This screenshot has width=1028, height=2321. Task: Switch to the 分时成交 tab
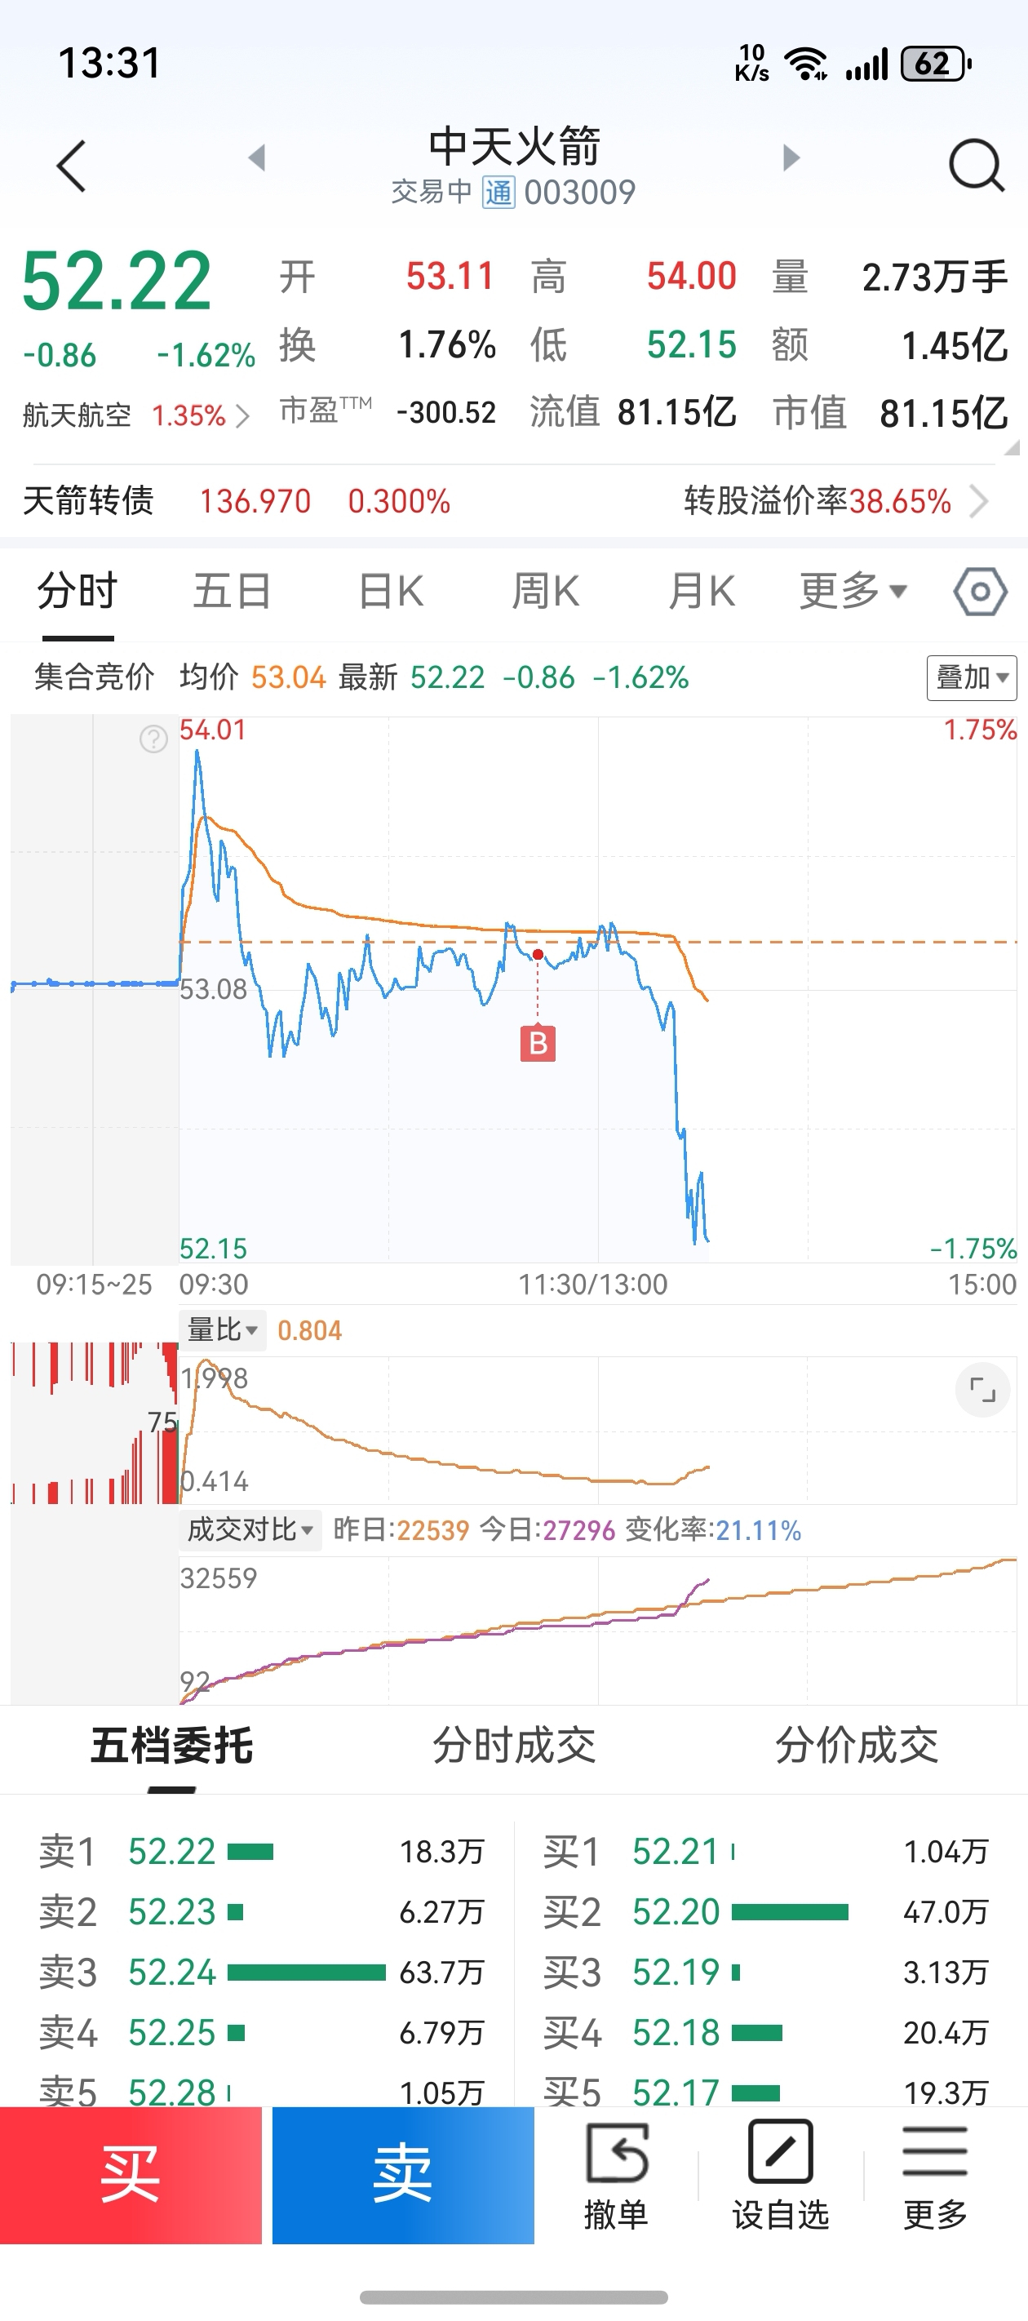[x=513, y=1746]
